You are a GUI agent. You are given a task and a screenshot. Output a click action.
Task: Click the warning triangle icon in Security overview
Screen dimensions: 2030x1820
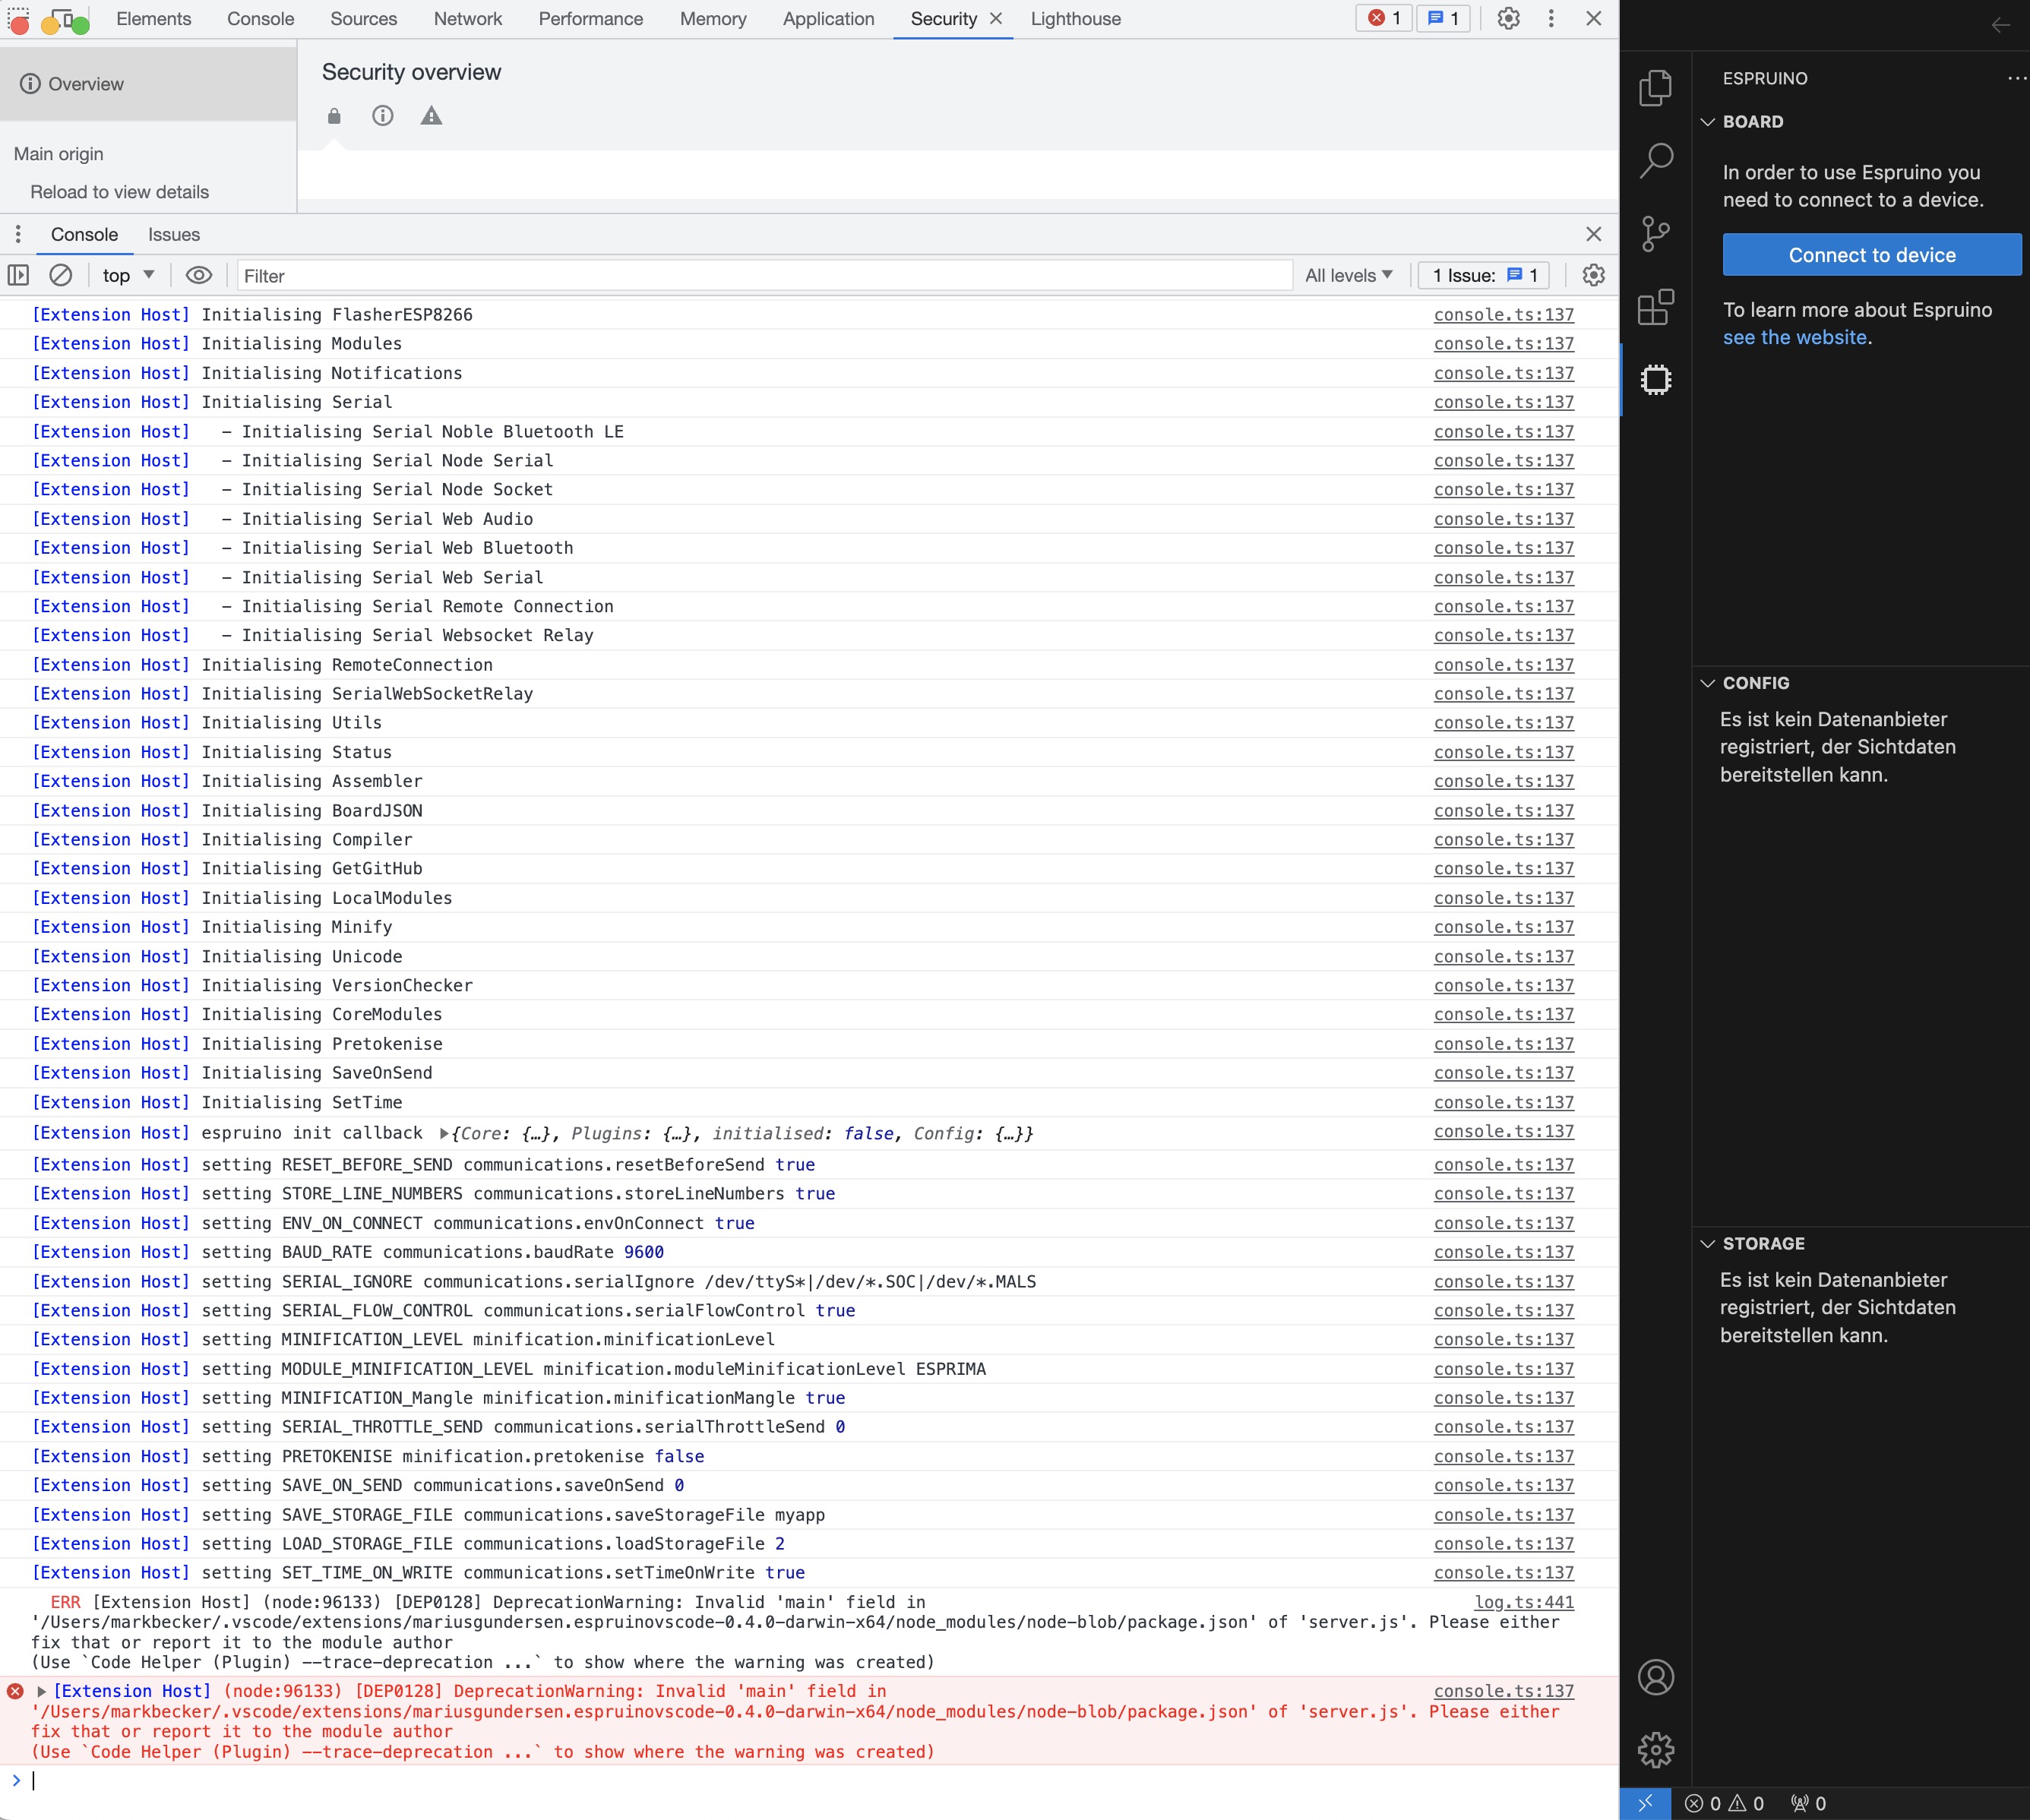tap(431, 116)
